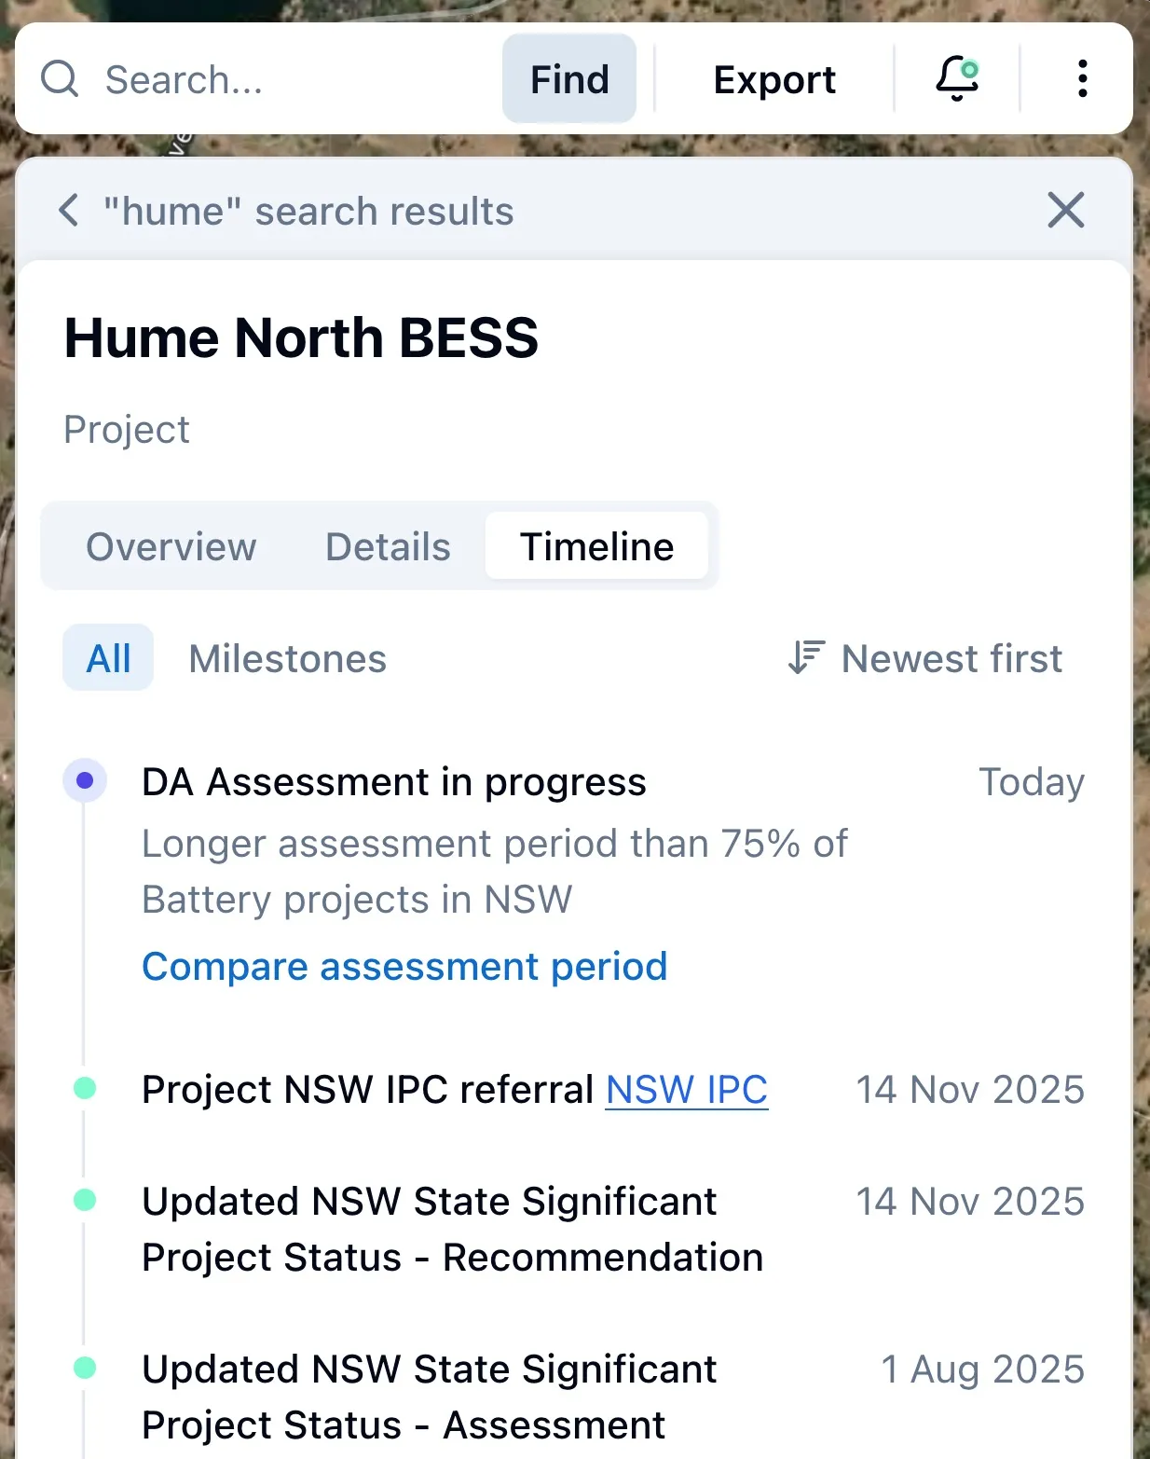Open the Compare assessment period link
Screen dimensions: 1150x1459
(404, 967)
